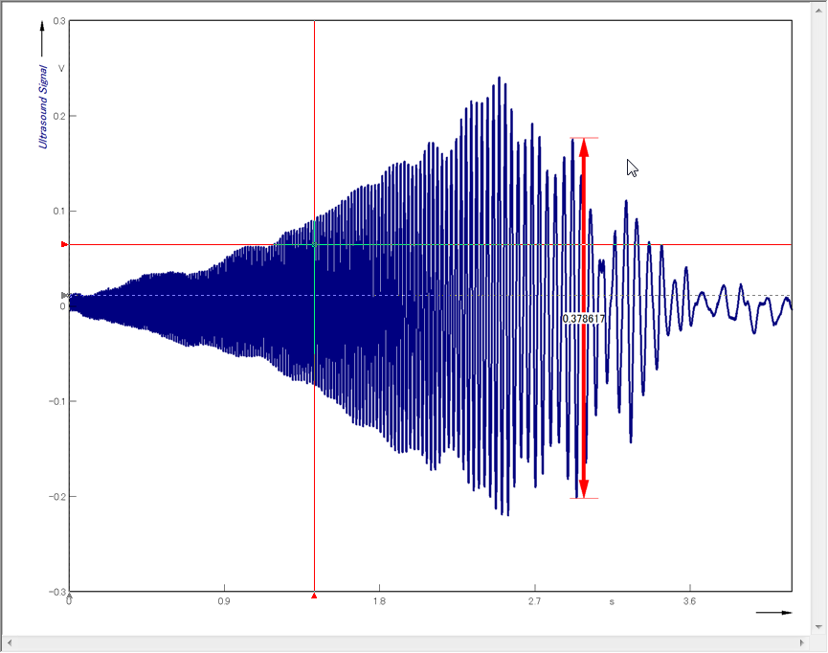The image size is (828, 653).
Task: Click the 3.6 tick label on the time axis
Action: 689,601
